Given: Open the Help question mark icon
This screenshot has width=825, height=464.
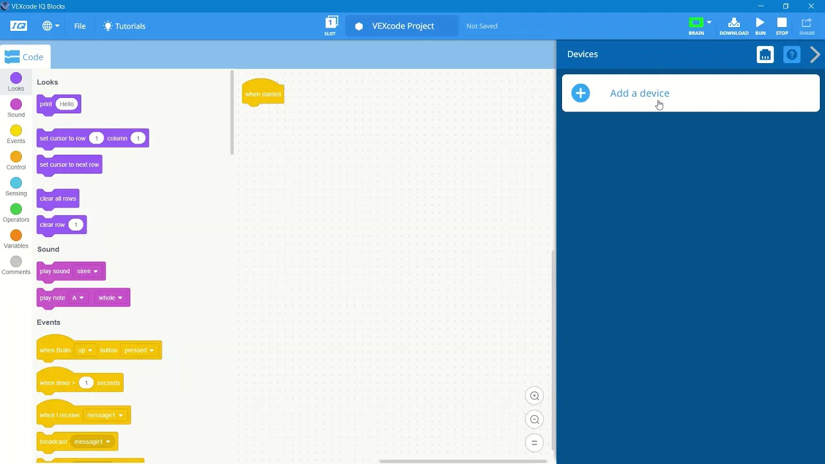Looking at the screenshot, I should (x=791, y=55).
